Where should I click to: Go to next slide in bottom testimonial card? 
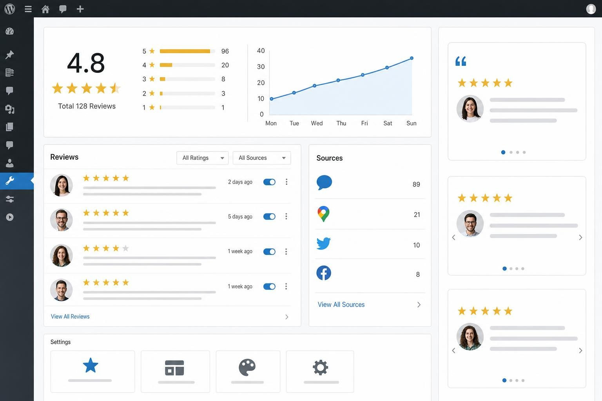580,350
